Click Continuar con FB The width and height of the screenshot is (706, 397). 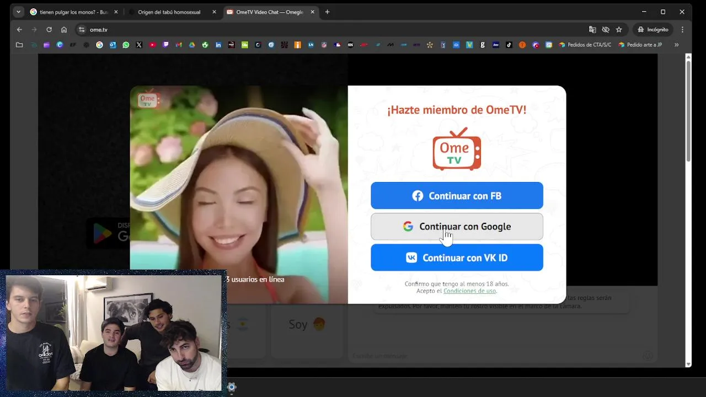tap(457, 196)
